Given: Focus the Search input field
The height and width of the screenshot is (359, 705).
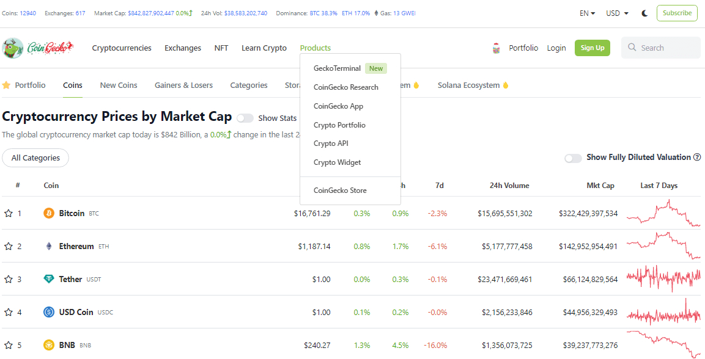Looking at the screenshot, I should (x=661, y=48).
